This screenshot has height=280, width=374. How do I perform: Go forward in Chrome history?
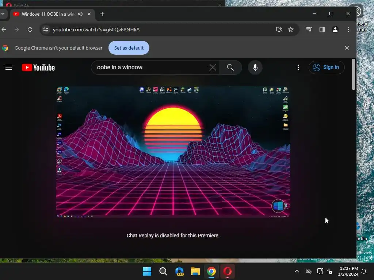coord(17,30)
